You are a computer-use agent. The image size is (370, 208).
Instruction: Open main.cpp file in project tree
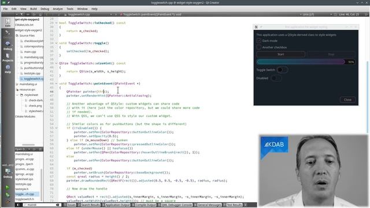coord(30,51)
